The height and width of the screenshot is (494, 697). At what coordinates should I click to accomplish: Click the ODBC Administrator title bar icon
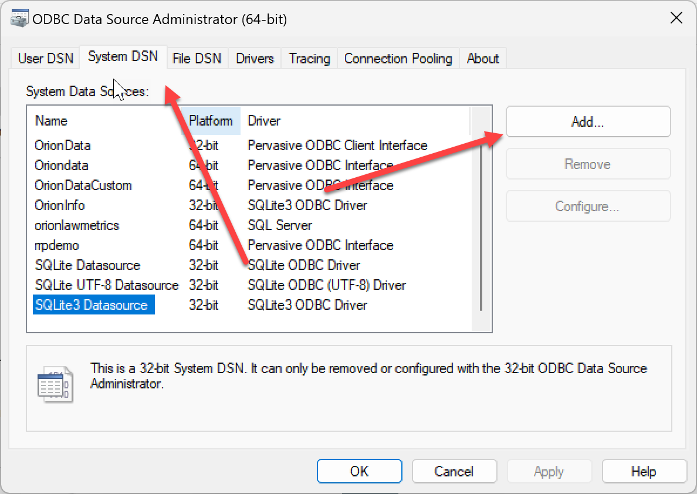[x=19, y=18]
